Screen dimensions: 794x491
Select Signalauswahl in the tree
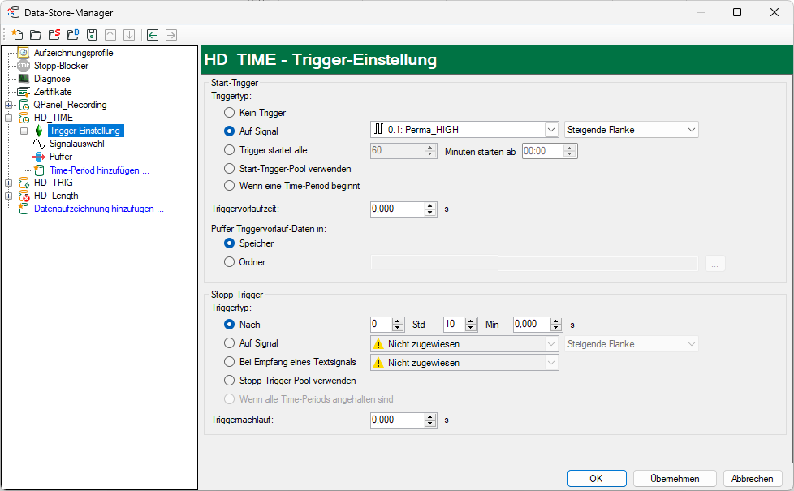(x=76, y=144)
